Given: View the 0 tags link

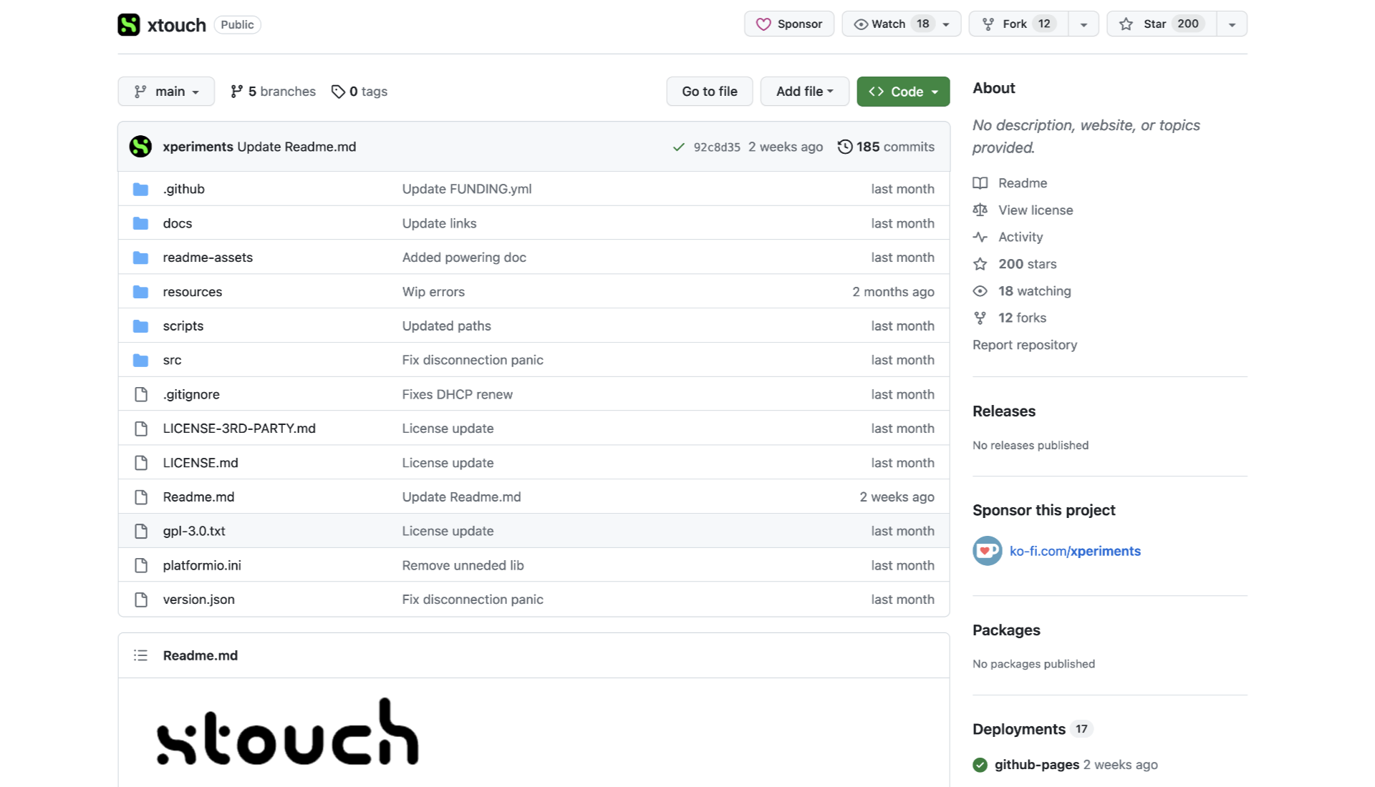Looking at the screenshot, I should click(360, 92).
